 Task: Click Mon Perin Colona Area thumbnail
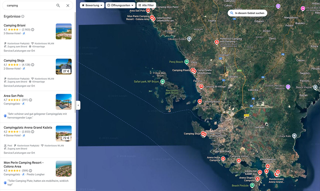click(64, 169)
